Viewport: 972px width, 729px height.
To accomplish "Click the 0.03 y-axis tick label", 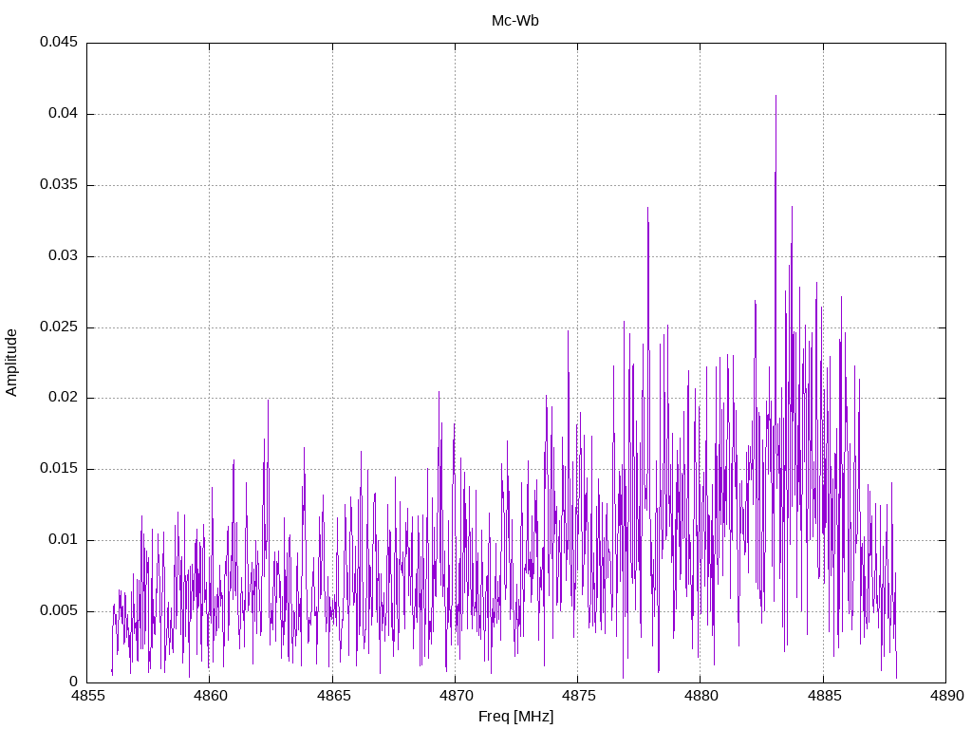I will [62, 256].
